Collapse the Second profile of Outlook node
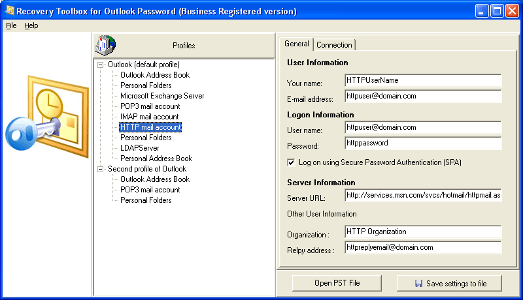Screen dimensions: 523x300 (x=100, y=169)
